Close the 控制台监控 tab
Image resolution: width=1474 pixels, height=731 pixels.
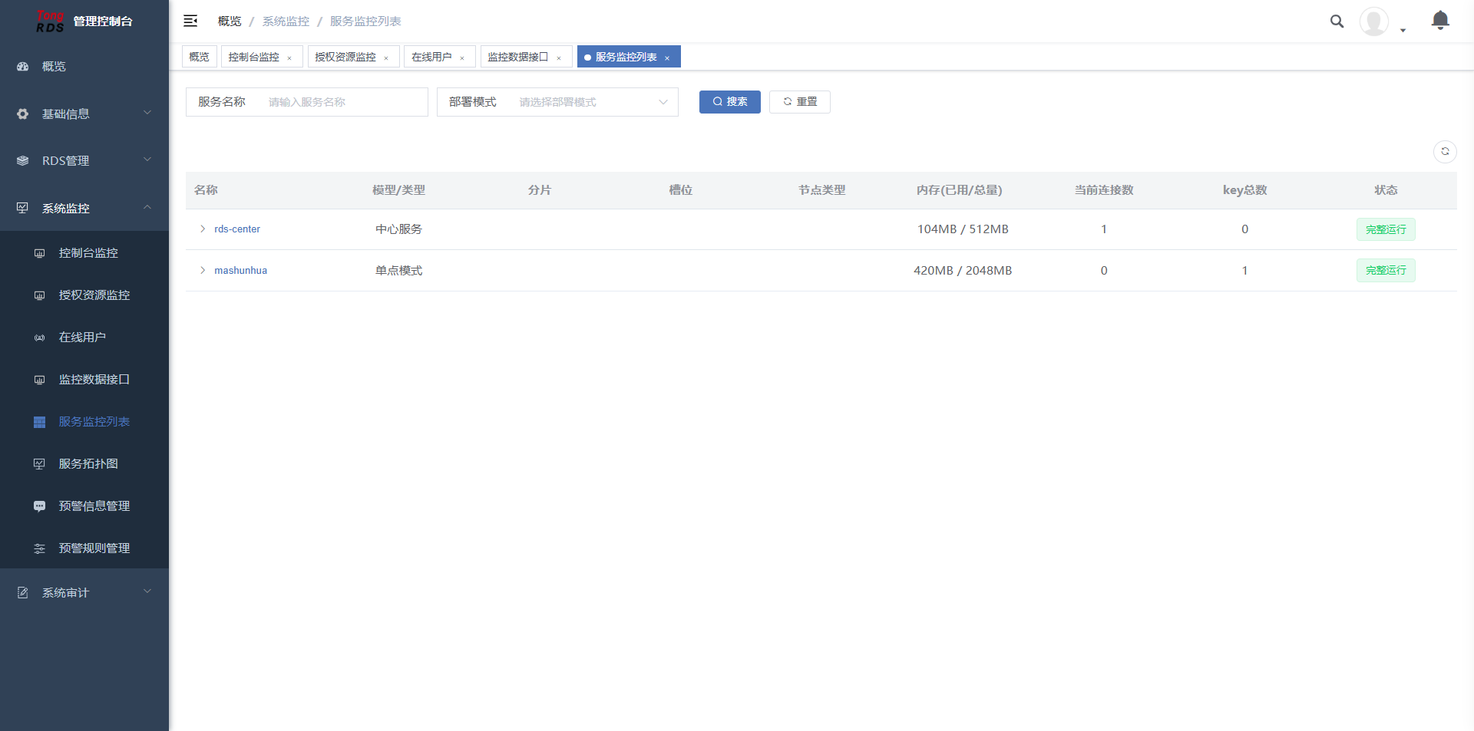point(289,58)
